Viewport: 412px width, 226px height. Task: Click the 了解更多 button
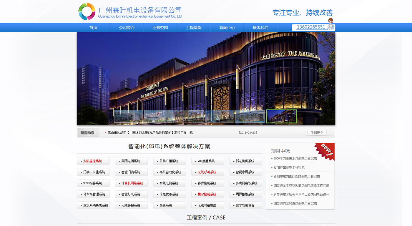pos(317,133)
